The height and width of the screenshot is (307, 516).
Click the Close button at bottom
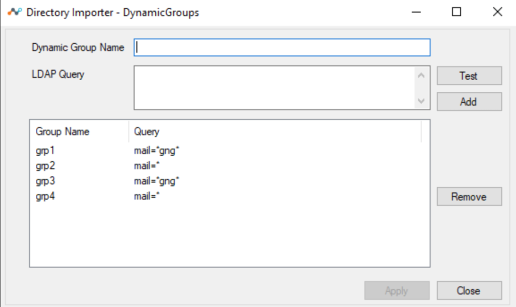469,290
